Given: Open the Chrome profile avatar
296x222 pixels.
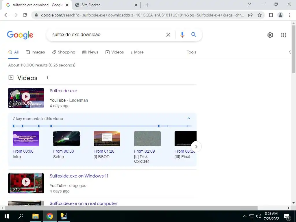Looking at the screenshot, I should pyautogui.click(x=280, y=15).
